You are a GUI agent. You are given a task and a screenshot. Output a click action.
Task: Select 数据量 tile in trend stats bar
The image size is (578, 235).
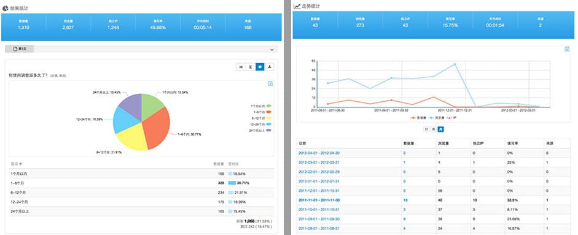click(x=315, y=23)
